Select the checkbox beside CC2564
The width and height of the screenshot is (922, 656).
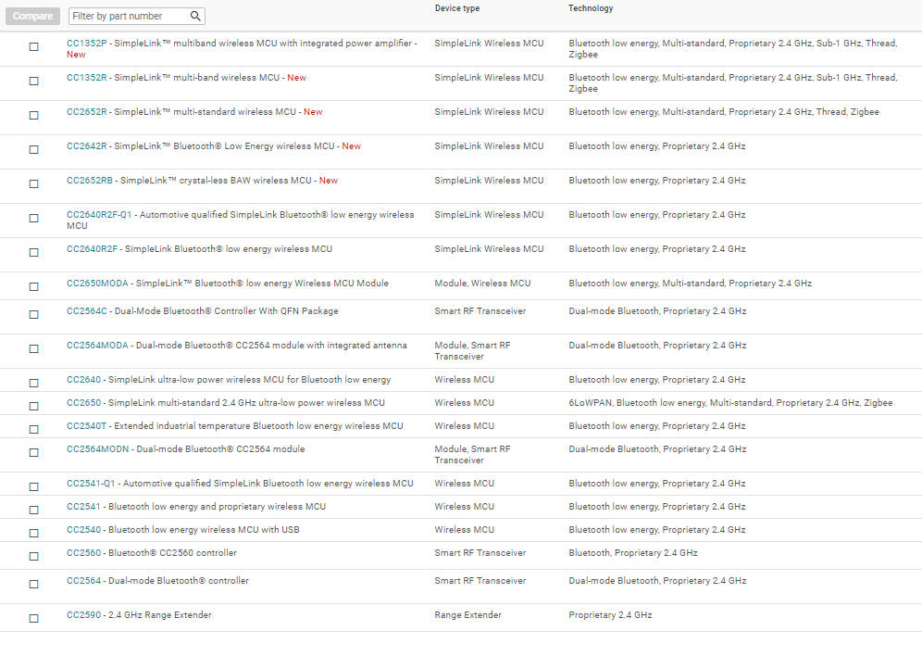[34, 584]
